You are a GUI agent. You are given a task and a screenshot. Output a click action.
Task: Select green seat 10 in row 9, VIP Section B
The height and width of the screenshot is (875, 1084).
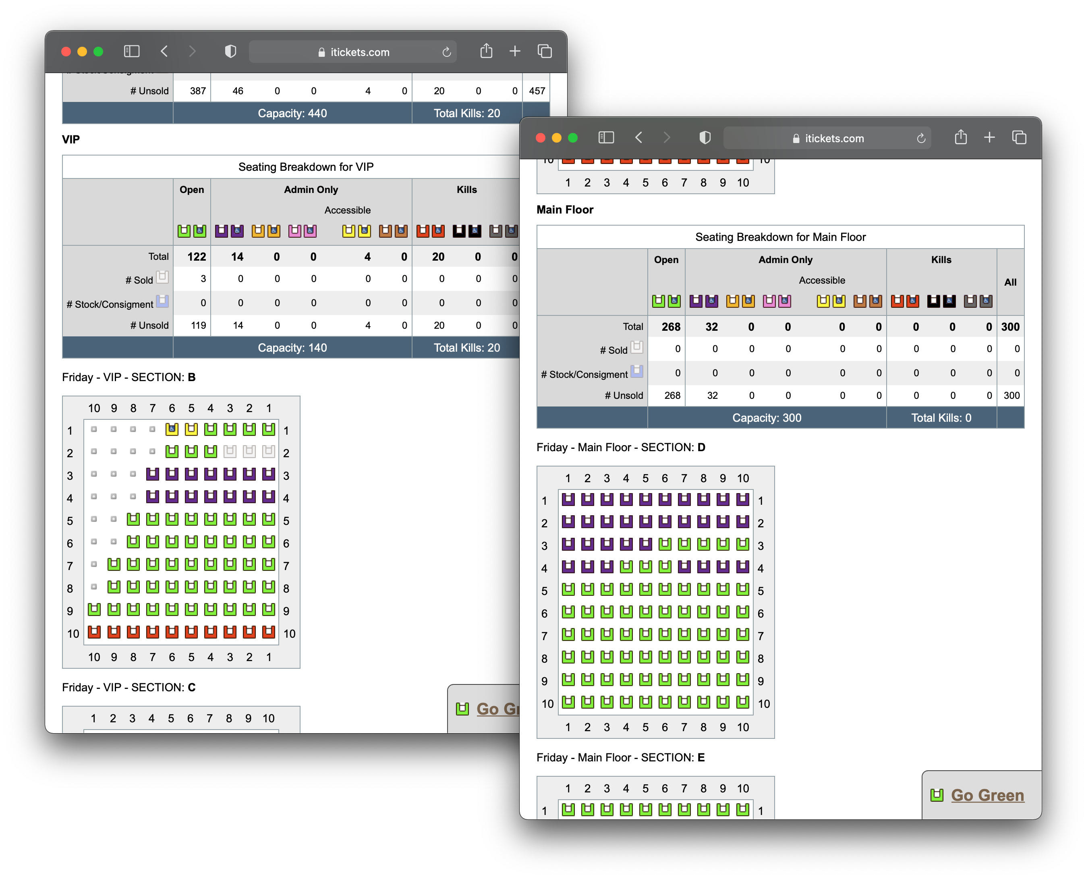pyautogui.click(x=94, y=610)
